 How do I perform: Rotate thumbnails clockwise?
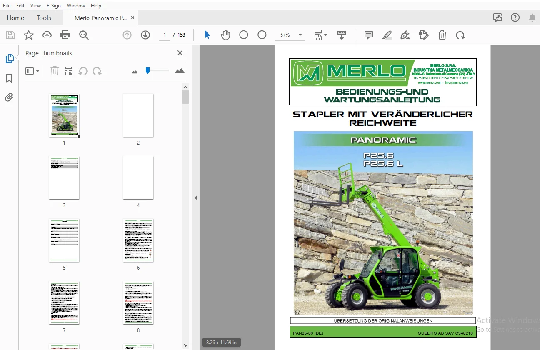97,71
